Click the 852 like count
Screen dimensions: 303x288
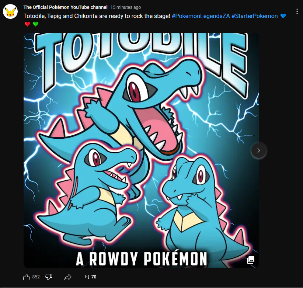pos(36,277)
